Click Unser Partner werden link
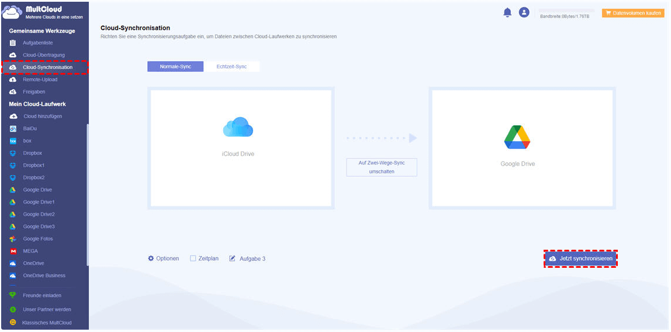Viewport: 671px width, 332px height. point(47,309)
